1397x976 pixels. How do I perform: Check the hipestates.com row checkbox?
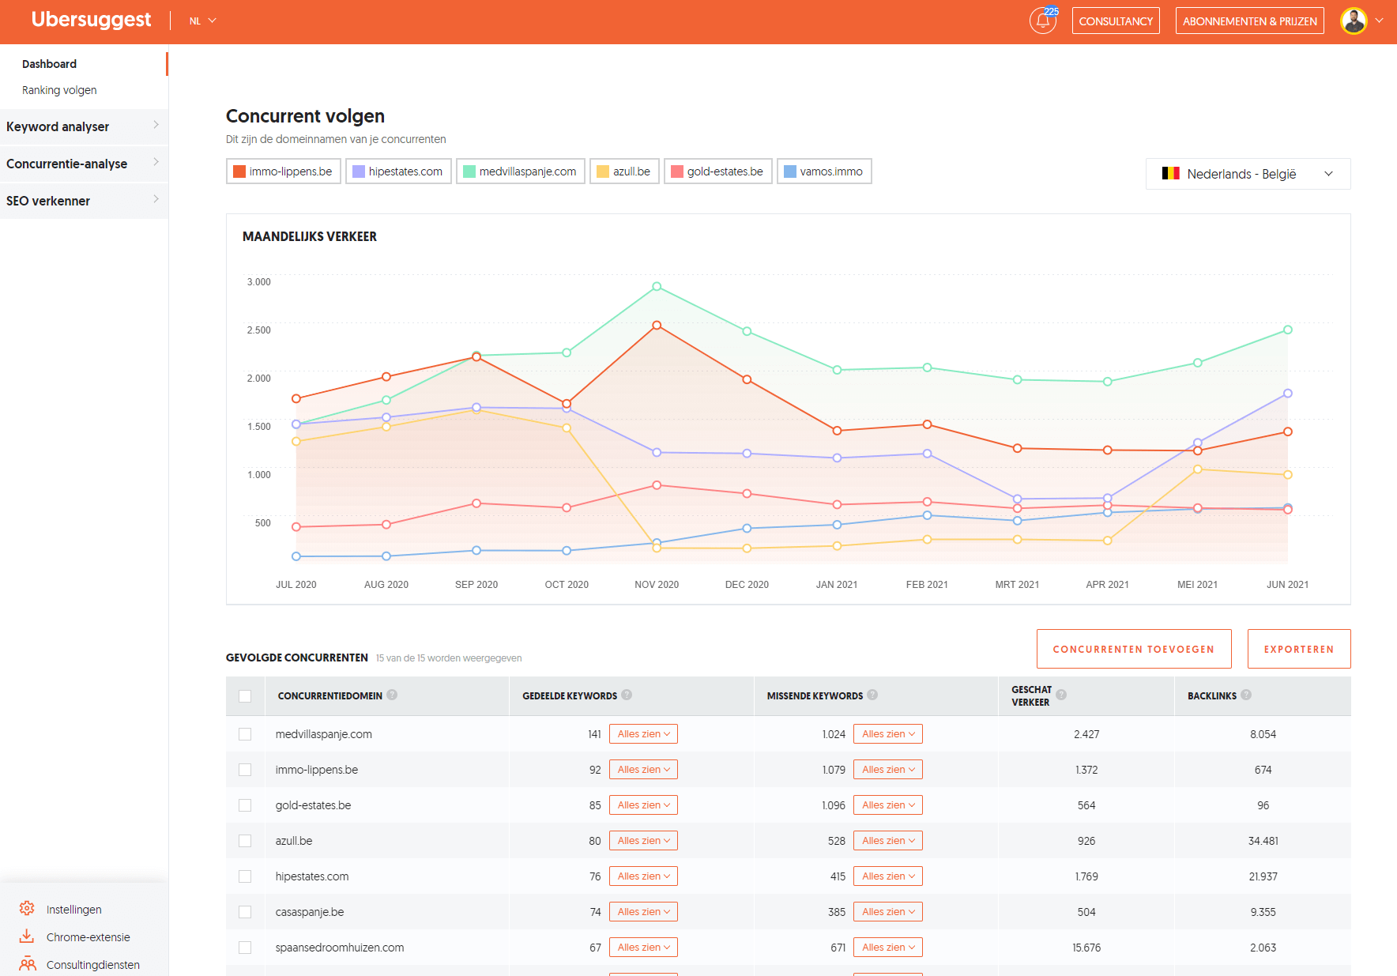coord(245,876)
